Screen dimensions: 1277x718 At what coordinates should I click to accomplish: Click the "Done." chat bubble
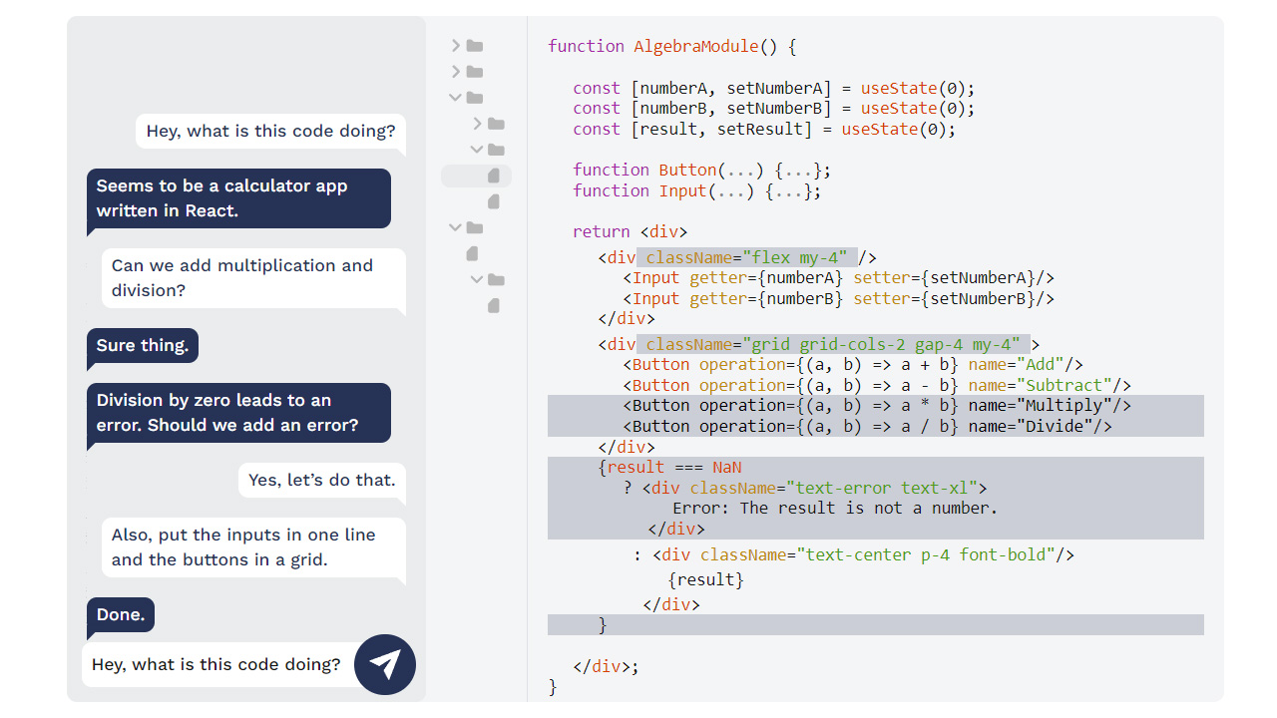[x=121, y=615]
